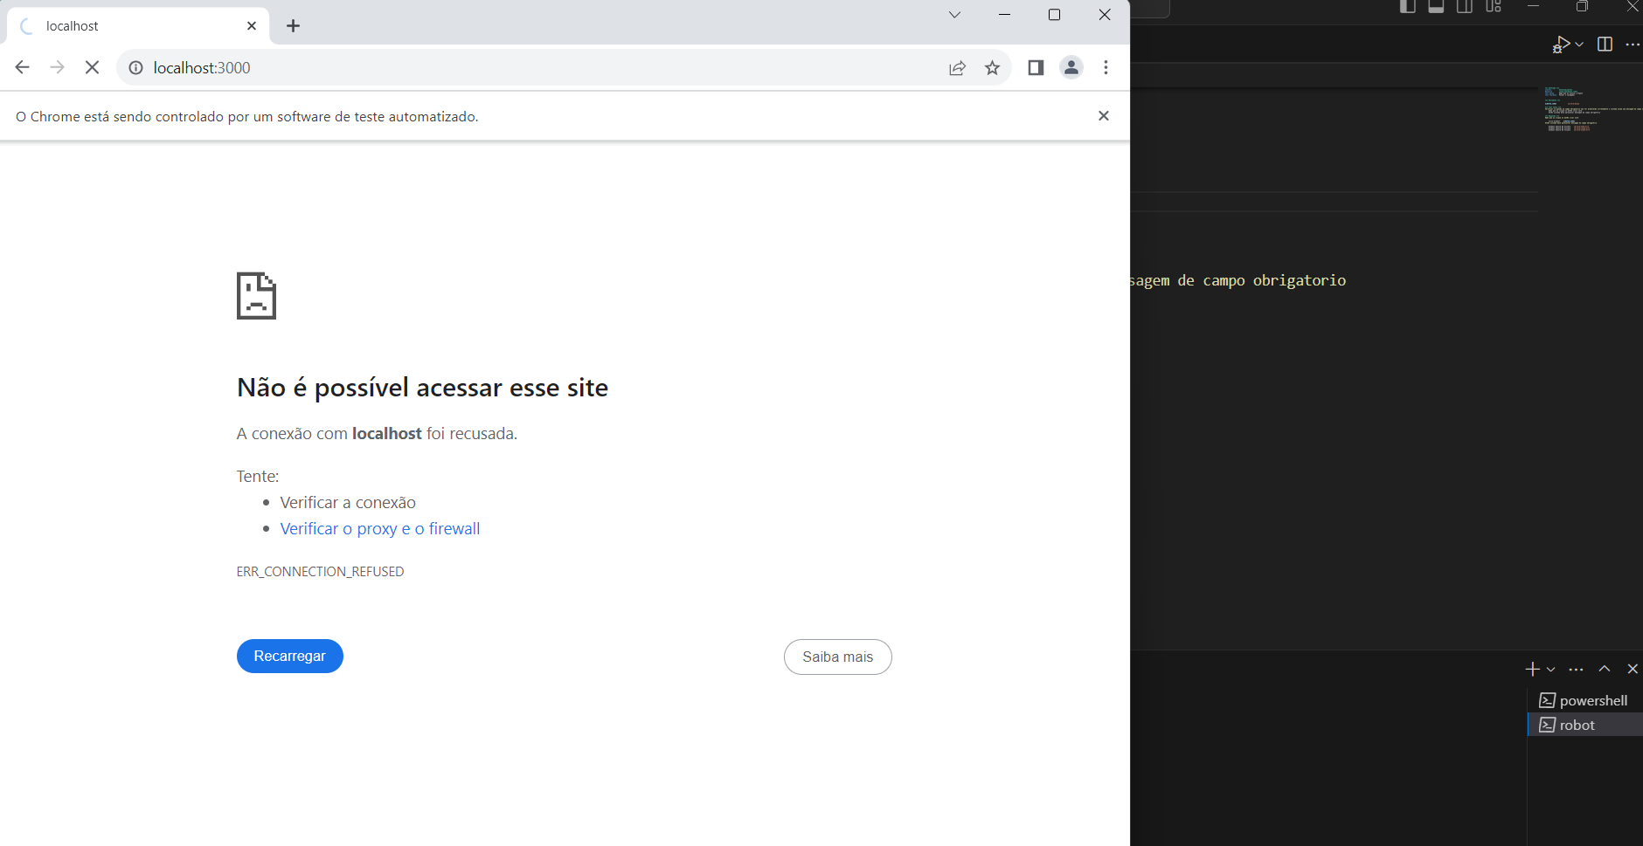Click the sad page error icon
This screenshot has height=846, width=1643.
[256, 295]
